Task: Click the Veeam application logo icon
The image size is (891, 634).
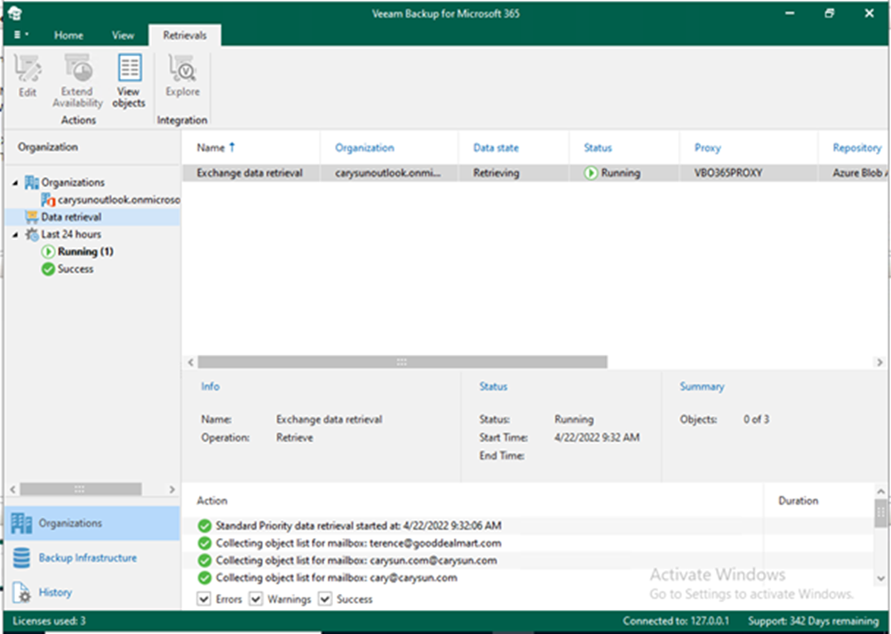Action: (15, 13)
